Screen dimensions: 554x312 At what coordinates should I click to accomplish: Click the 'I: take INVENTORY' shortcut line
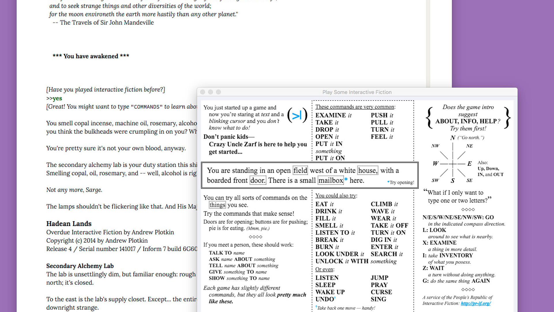[448, 255]
